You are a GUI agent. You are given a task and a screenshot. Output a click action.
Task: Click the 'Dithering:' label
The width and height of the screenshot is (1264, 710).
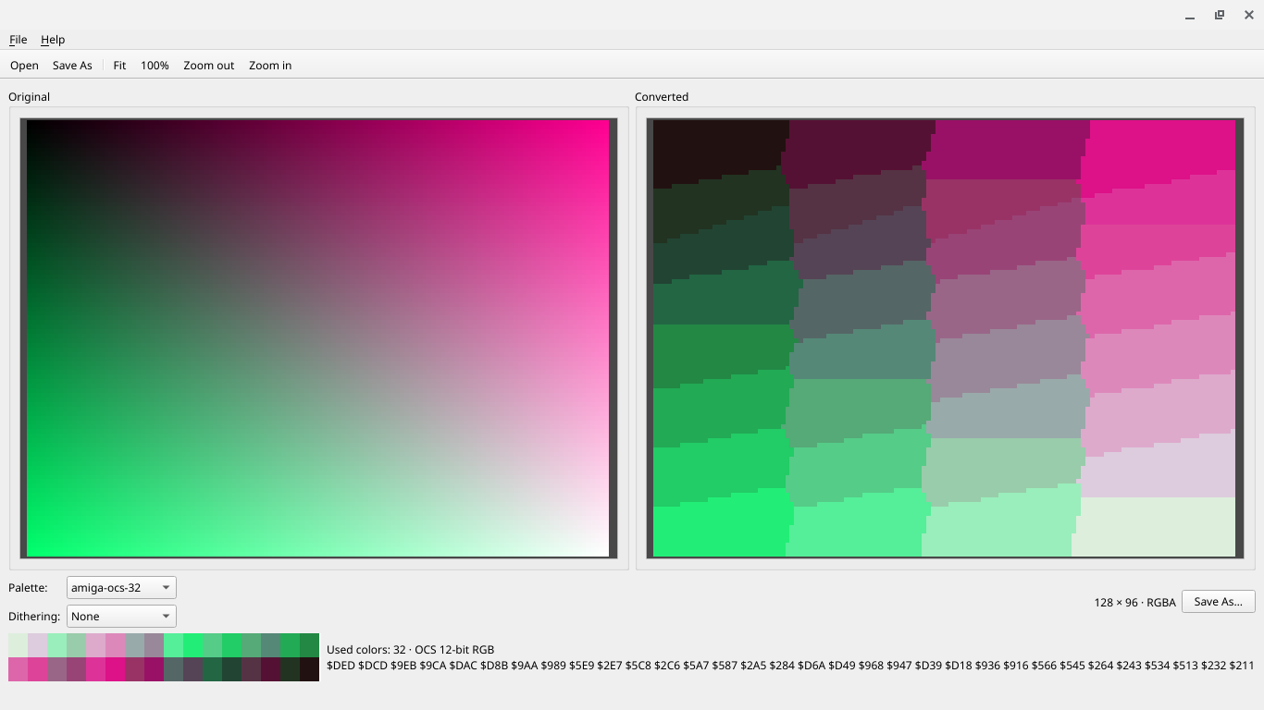coord(34,617)
